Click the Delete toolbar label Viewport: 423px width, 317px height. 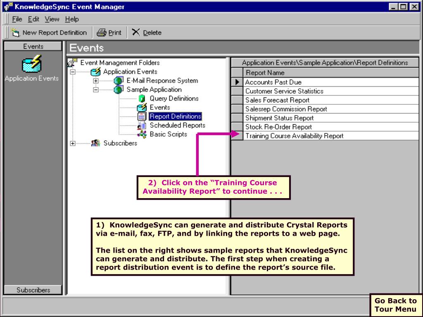tap(152, 33)
